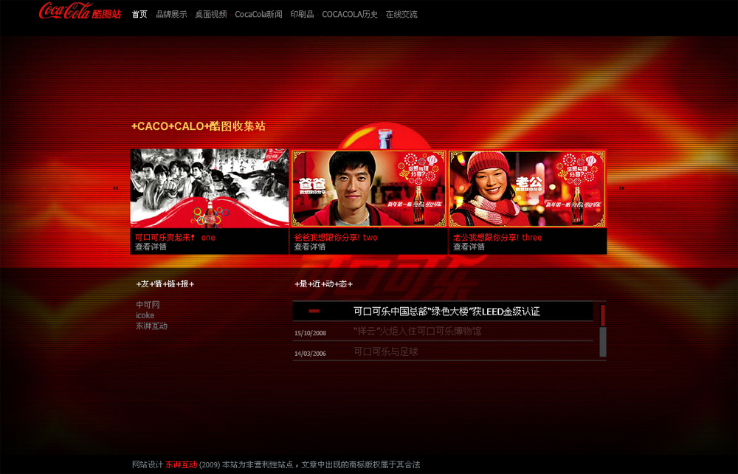
Task: Click the Coca-Cola 酷图站 logo
Action: point(80,11)
